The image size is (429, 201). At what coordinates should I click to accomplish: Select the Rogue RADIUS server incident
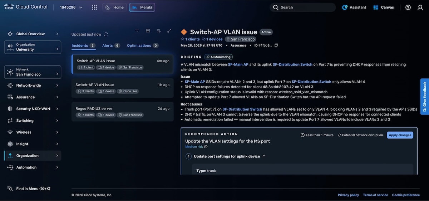[123, 112]
